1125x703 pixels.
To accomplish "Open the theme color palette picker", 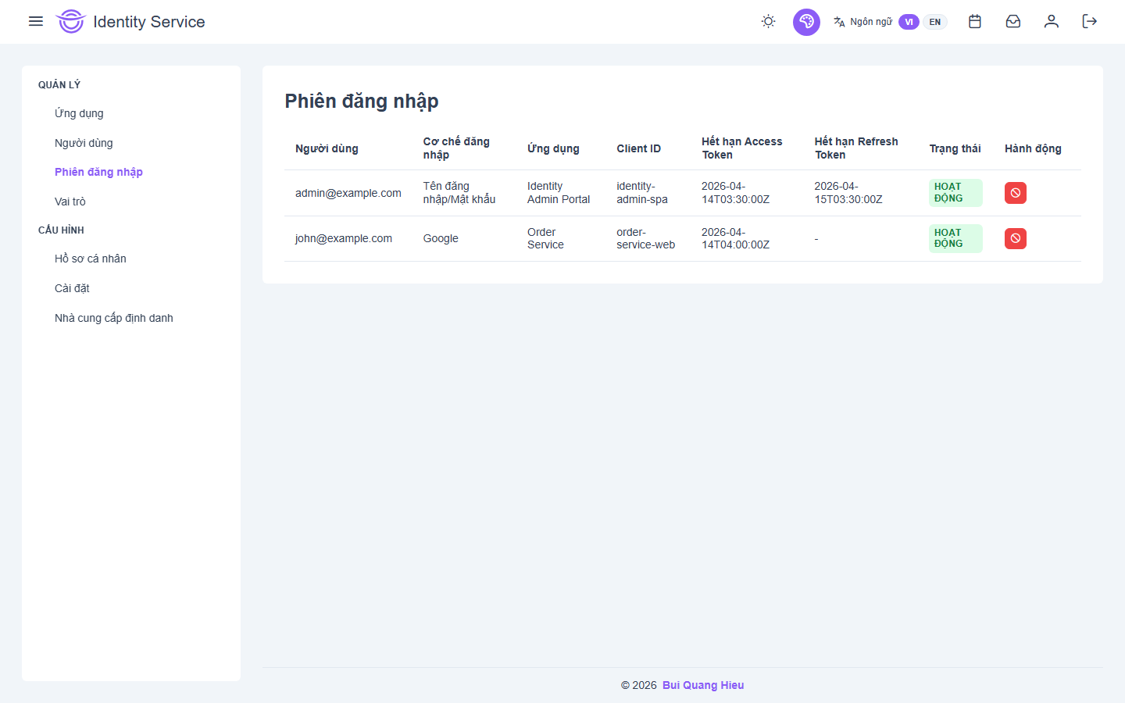I will point(806,22).
